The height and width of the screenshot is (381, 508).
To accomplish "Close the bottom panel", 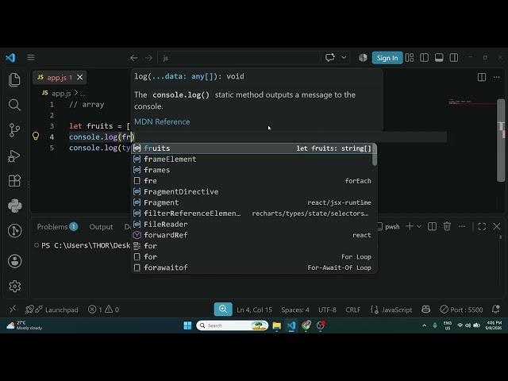I will point(497,226).
